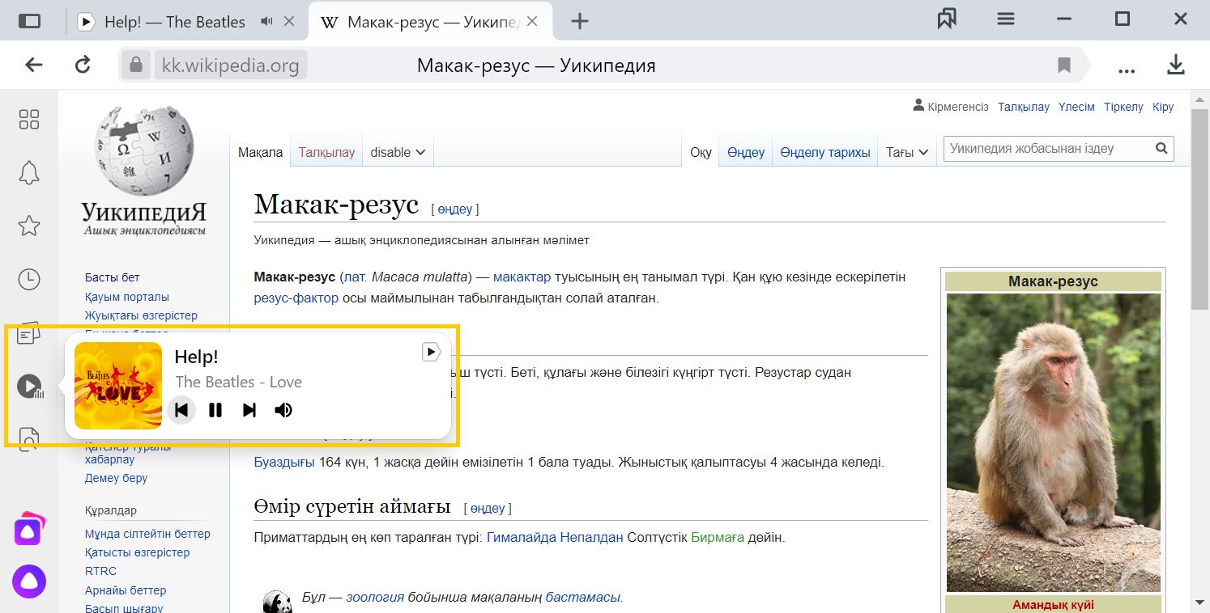
Task: Click the Wikipedia search magnifier icon
Action: [1161, 148]
